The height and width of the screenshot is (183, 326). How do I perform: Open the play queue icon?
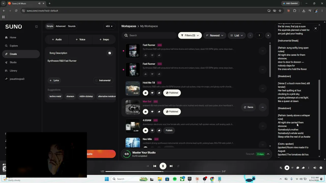pyautogui.click(x=281, y=168)
